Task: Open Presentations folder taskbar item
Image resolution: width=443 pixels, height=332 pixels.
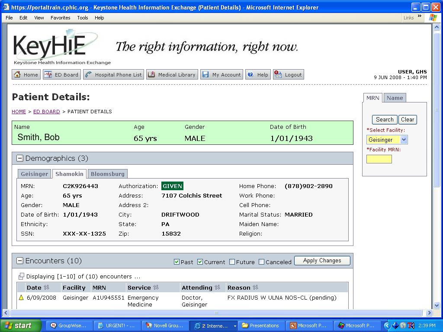Action: click(261, 326)
